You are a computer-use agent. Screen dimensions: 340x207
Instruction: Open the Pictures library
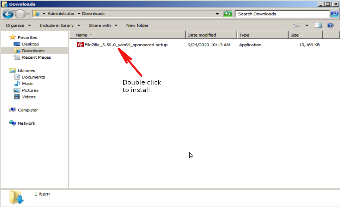[x=30, y=90]
